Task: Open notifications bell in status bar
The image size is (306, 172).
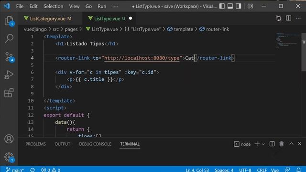Action: pos(298,170)
